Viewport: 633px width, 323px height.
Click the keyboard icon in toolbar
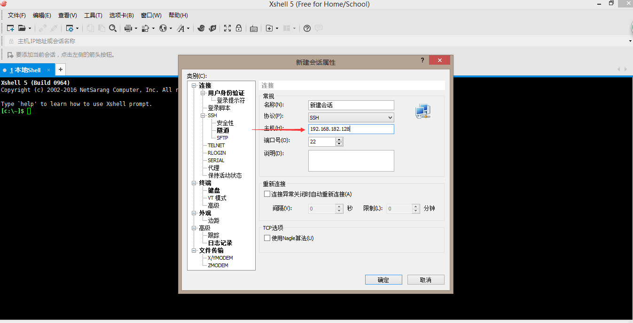click(254, 29)
